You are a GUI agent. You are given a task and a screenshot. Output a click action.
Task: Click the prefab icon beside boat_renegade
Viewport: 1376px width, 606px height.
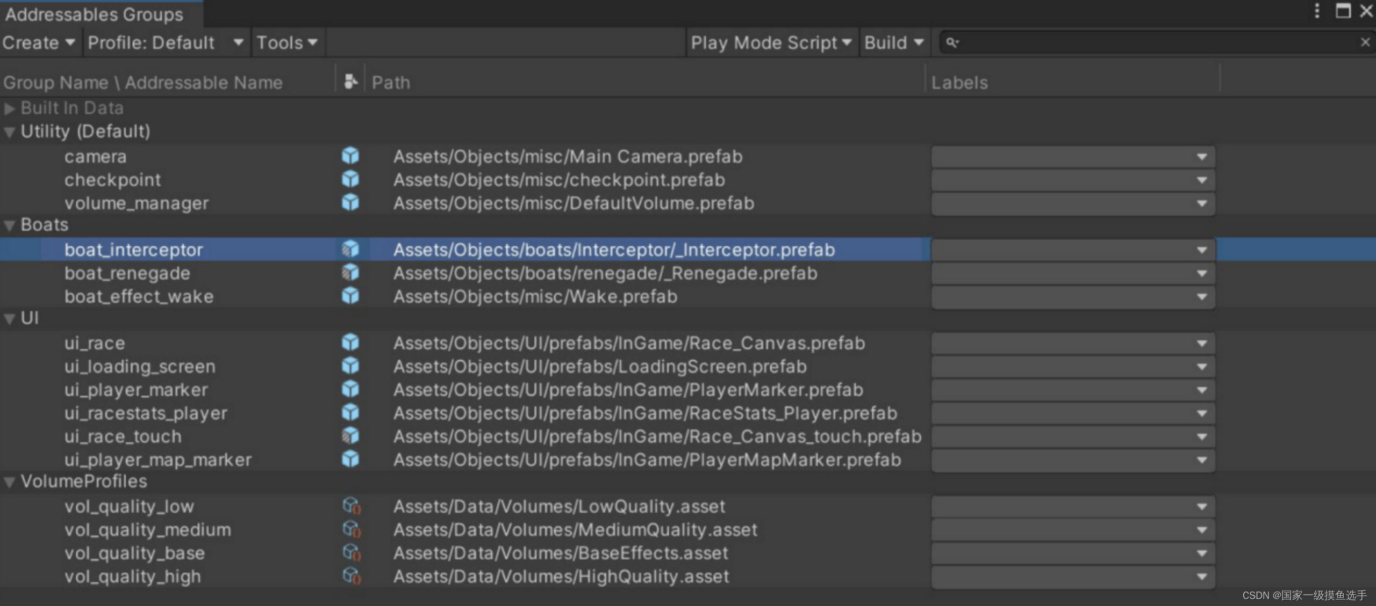tap(350, 273)
